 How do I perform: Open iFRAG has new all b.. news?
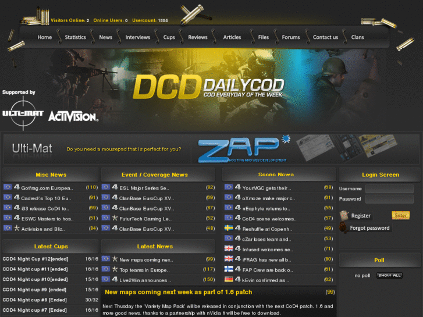(x=266, y=260)
